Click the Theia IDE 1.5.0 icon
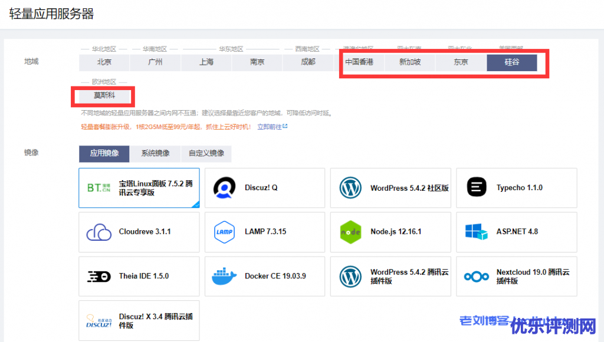Screen dimensions: 604x342 99,276
